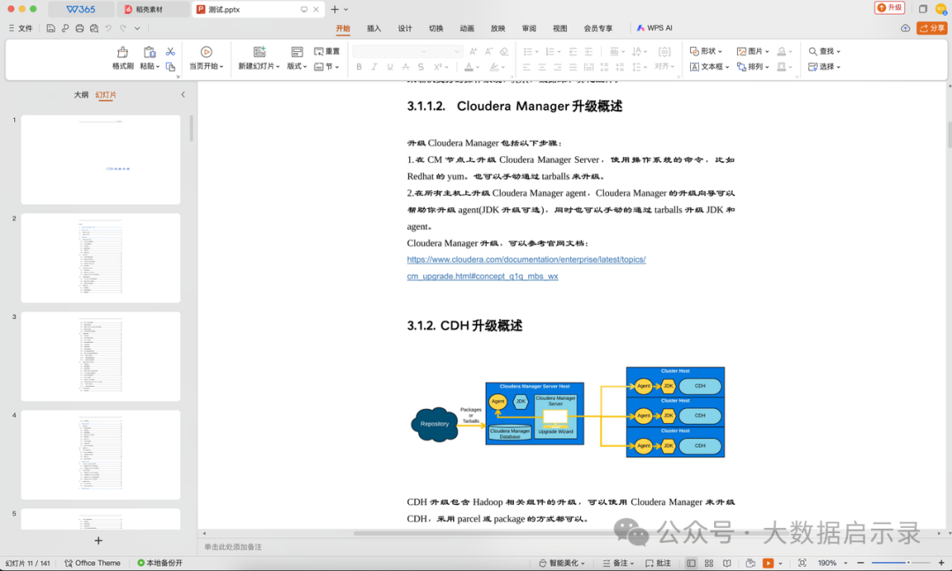Click the Text Box (文本框) button
This screenshot has height=571, width=952.
point(709,67)
